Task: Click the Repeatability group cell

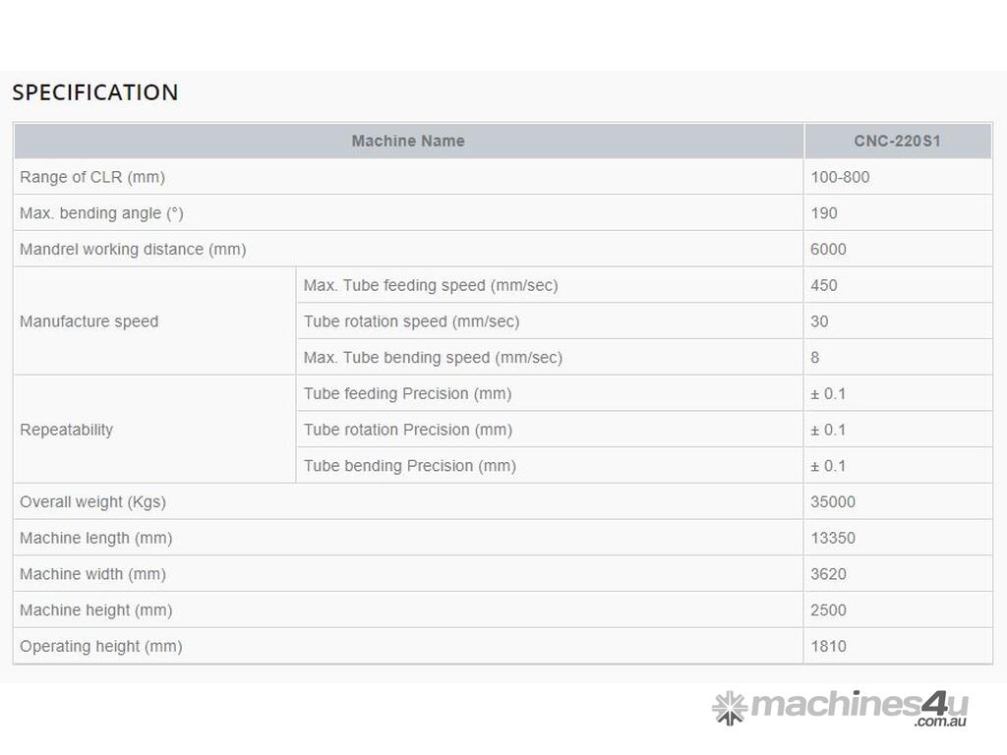Action: [66, 430]
